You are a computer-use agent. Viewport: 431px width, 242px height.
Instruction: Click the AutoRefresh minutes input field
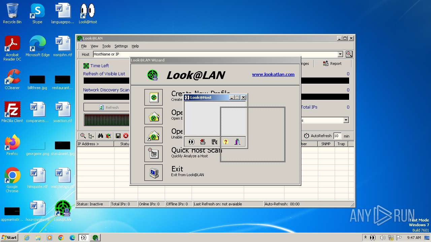[x=337, y=136]
